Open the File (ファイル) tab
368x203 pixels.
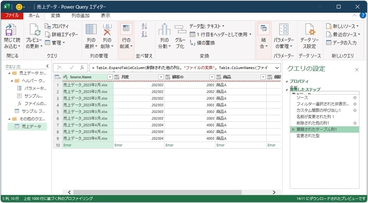pos(12,16)
